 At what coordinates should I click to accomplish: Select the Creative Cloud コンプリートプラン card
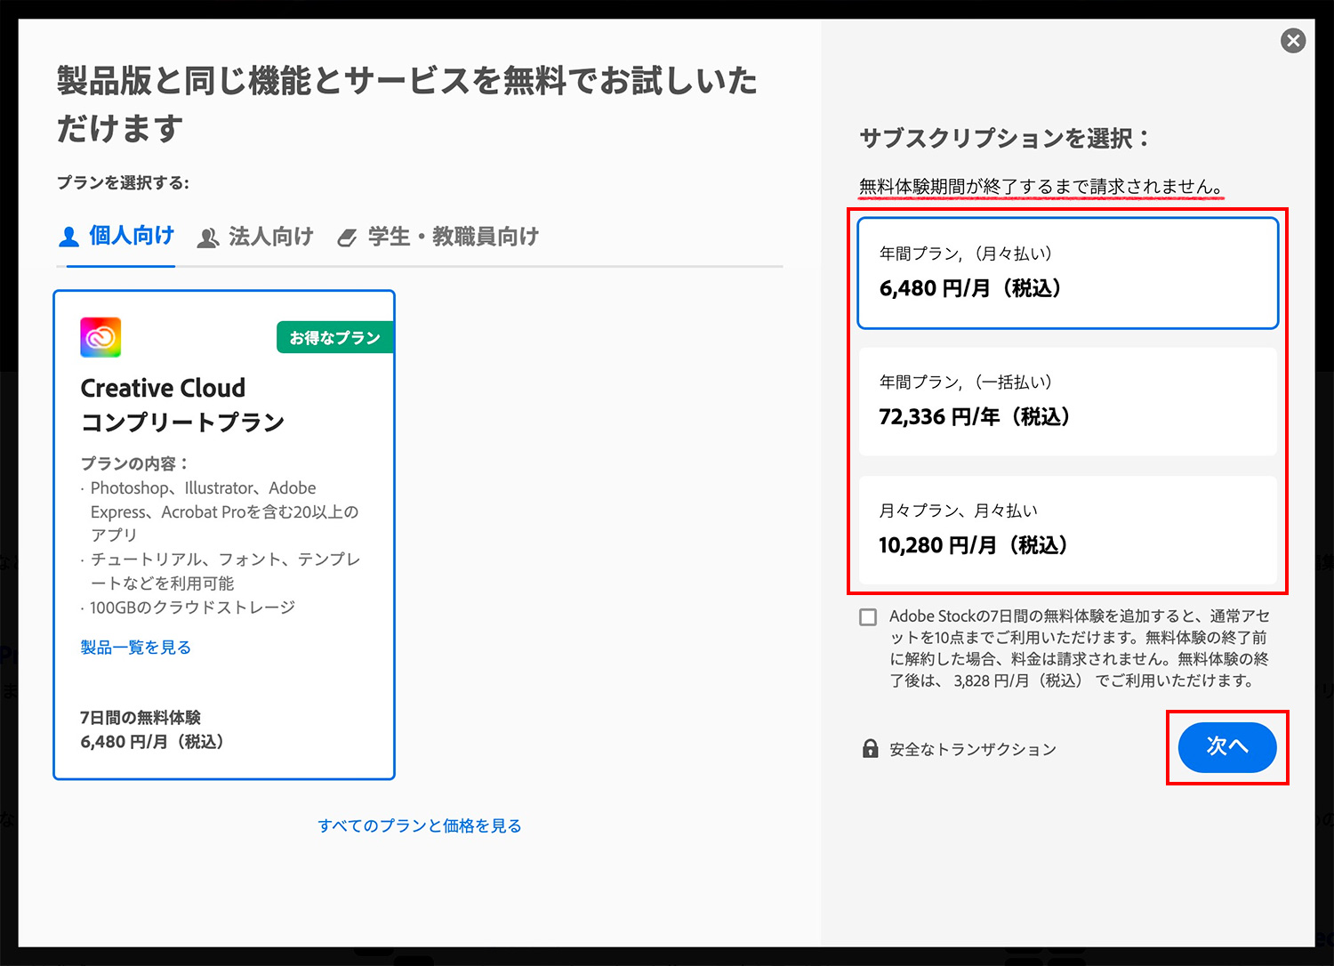224,535
